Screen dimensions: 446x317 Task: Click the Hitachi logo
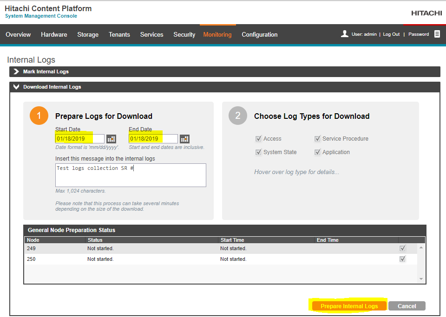pyautogui.click(x=426, y=13)
